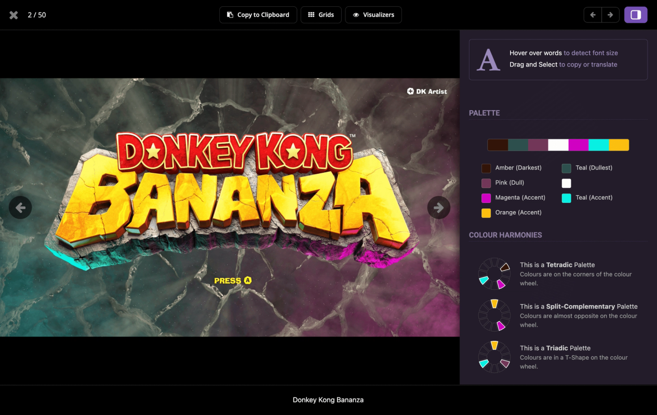Click the unlabeled white colour swatch
This screenshot has width=657, height=415.
click(567, 183)
